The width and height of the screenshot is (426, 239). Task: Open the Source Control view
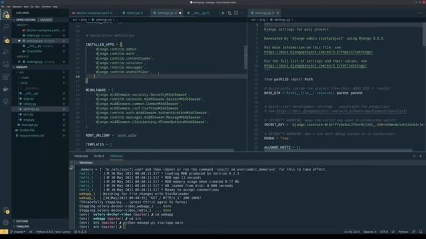point(6,40)
